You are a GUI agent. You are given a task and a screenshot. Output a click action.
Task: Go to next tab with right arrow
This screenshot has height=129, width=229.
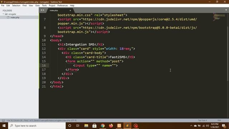(x=43, y=10)
